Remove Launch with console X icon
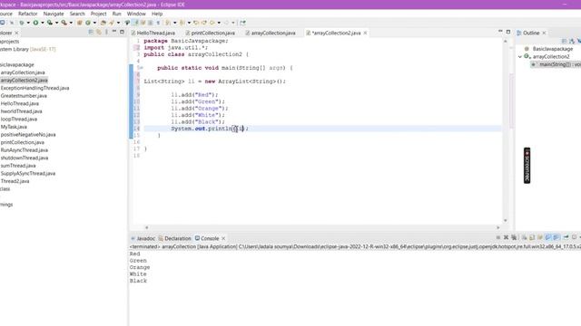The height and width of the screenshot is (326, 581). point(507,237)
